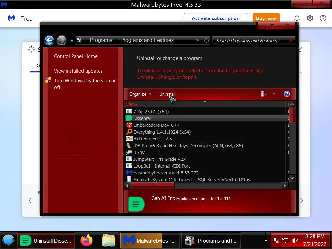
Task: Click the network tray icon
Action: [285, 241]
